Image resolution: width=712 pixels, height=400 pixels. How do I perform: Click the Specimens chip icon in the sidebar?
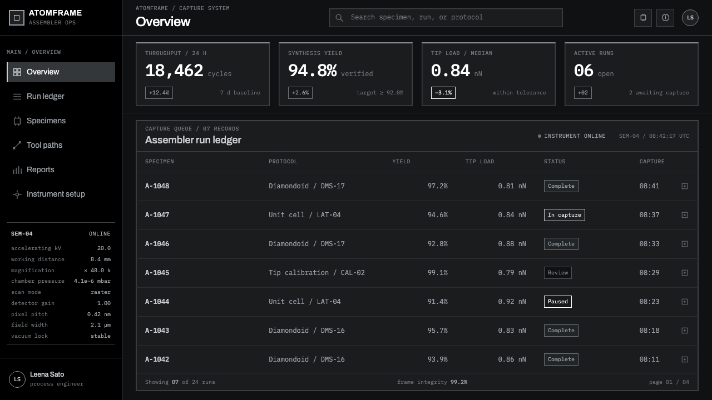[x=17, y=121]
